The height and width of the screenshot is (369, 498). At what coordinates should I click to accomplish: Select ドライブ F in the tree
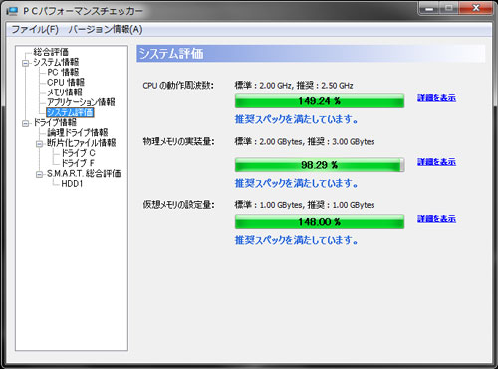coord(78,163)
